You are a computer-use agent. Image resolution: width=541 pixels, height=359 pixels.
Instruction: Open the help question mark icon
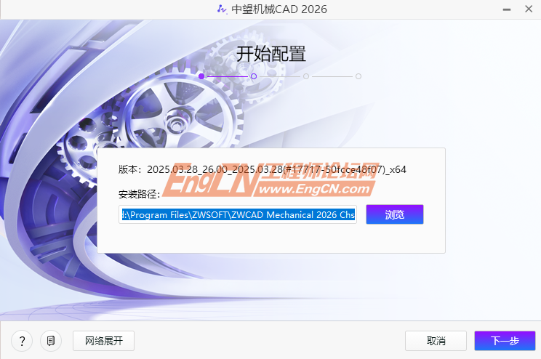pos(22,341)
